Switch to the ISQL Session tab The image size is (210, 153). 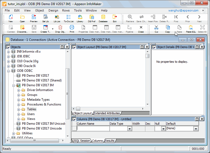(x=82, y=141)
